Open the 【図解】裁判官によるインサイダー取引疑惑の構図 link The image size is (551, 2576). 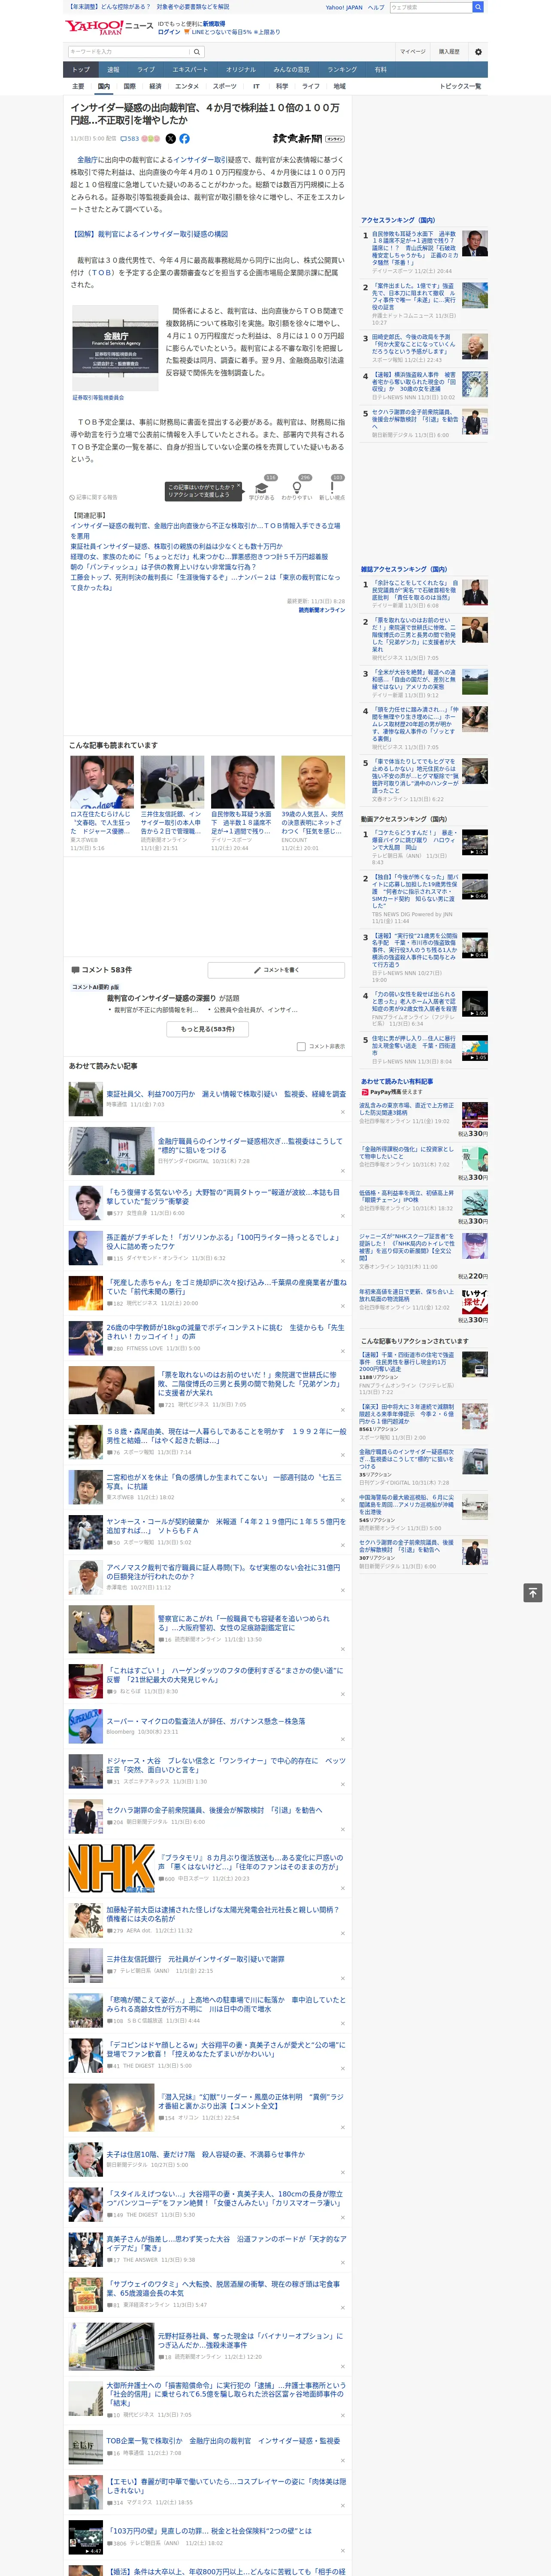[149, 234]
